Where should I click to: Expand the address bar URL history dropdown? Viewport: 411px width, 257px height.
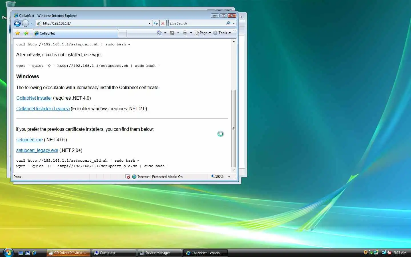(150, 23)
